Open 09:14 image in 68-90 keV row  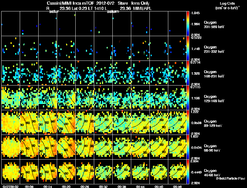[x=48, y=147]
